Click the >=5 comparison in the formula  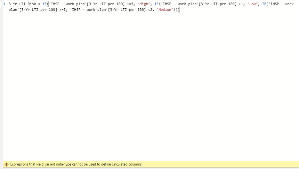point(130,4)
